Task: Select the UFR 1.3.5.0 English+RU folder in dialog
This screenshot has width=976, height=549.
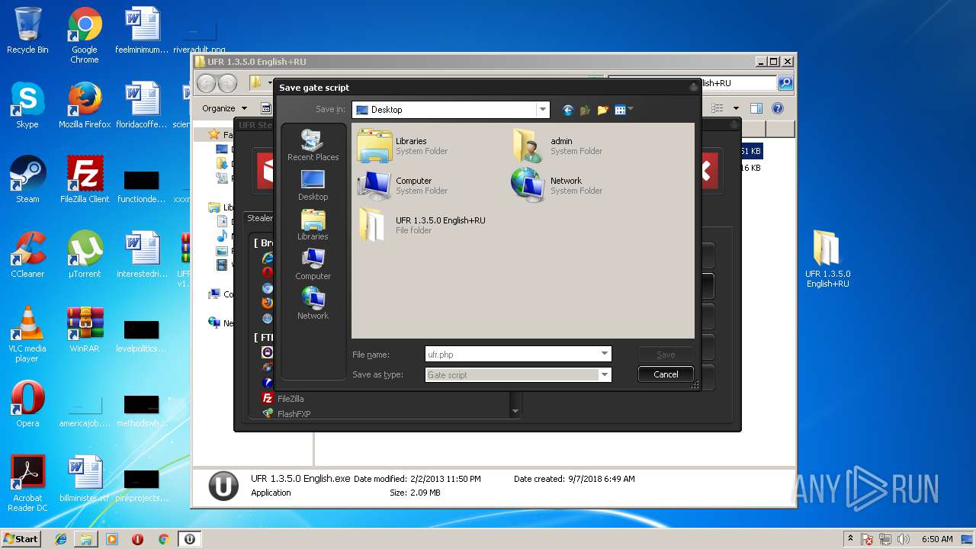Action: click(x=422, y=225)
